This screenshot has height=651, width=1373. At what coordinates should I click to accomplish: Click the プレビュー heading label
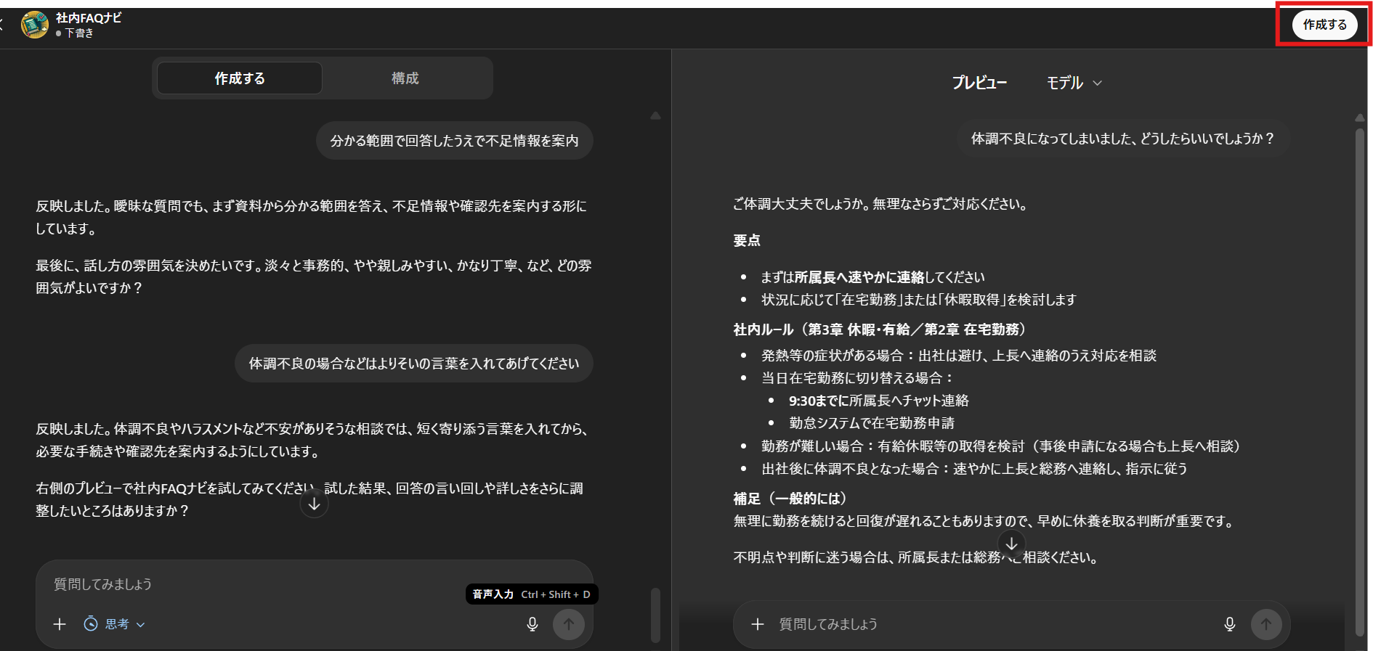(x=979, y=83)
